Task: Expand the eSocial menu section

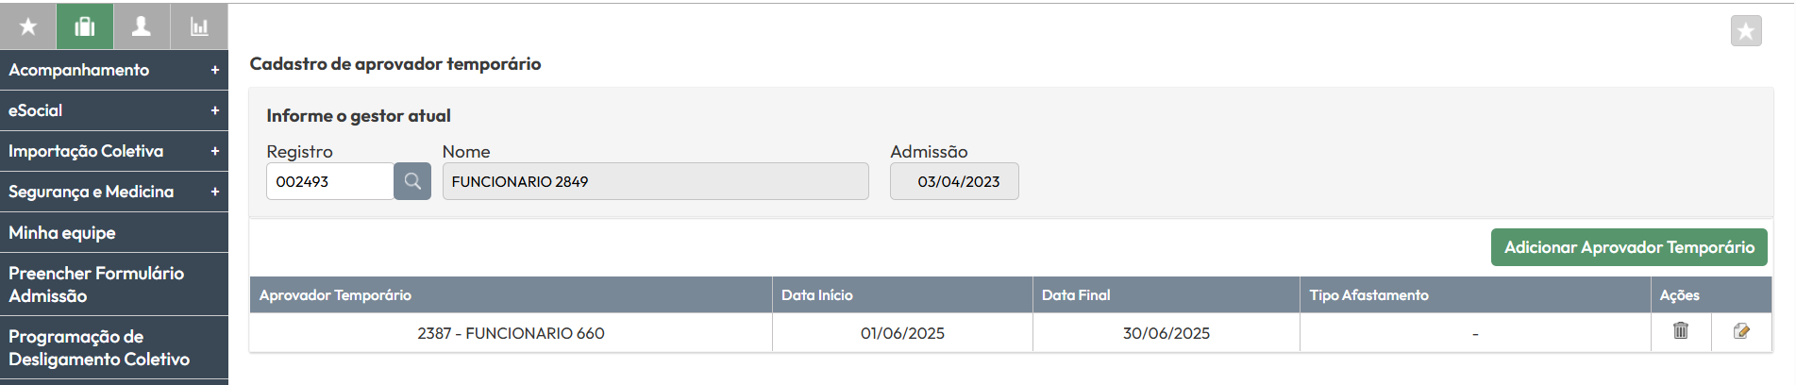Action: tap(114, 110)
